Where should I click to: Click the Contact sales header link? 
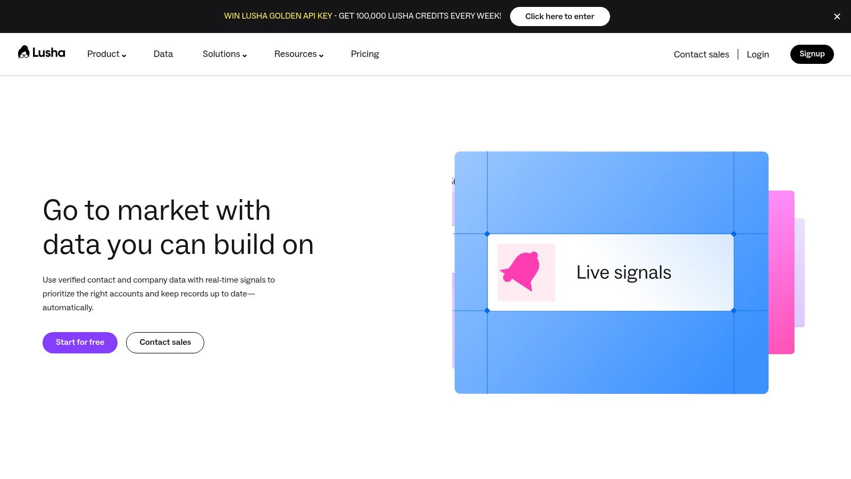click(701, 54)
